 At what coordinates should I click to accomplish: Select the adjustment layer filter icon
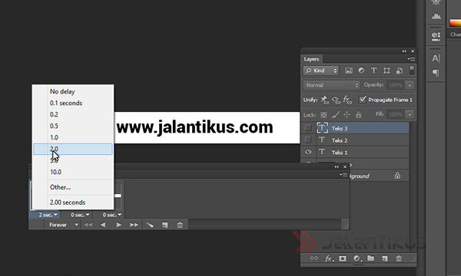pyautogui.click(x=361, y=71)
